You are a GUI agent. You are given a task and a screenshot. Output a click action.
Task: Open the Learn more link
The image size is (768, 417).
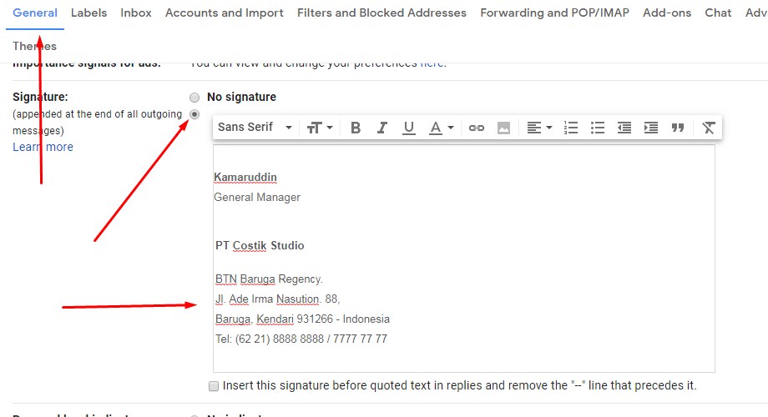tap(43, 148)
